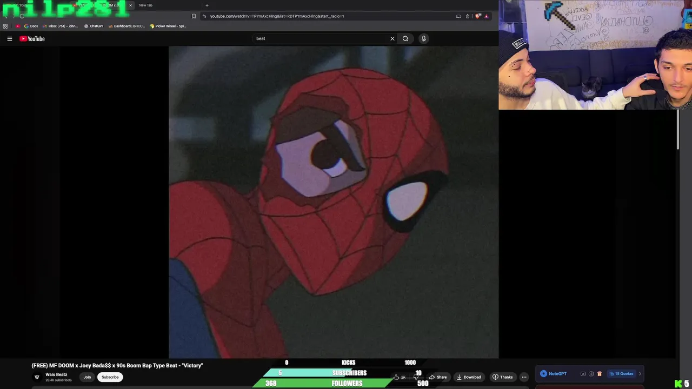Click the Spider-Man video player
This screenshot has width=692, height=389.
(x=334, y=202)
